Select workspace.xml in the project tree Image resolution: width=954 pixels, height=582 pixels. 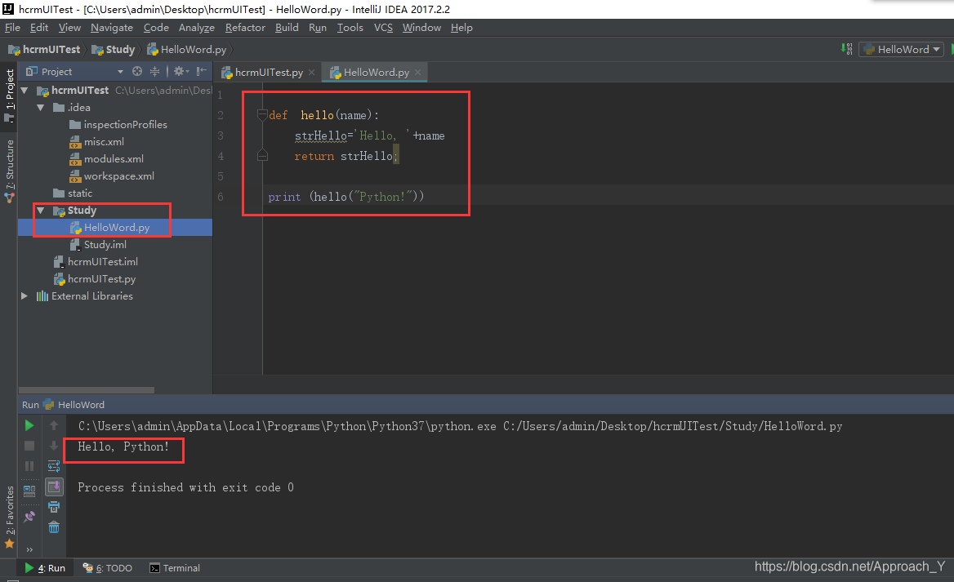point(113,175)
